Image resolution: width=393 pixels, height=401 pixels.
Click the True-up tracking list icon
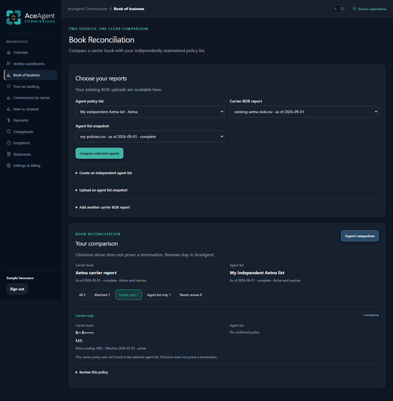pos(9,86)
